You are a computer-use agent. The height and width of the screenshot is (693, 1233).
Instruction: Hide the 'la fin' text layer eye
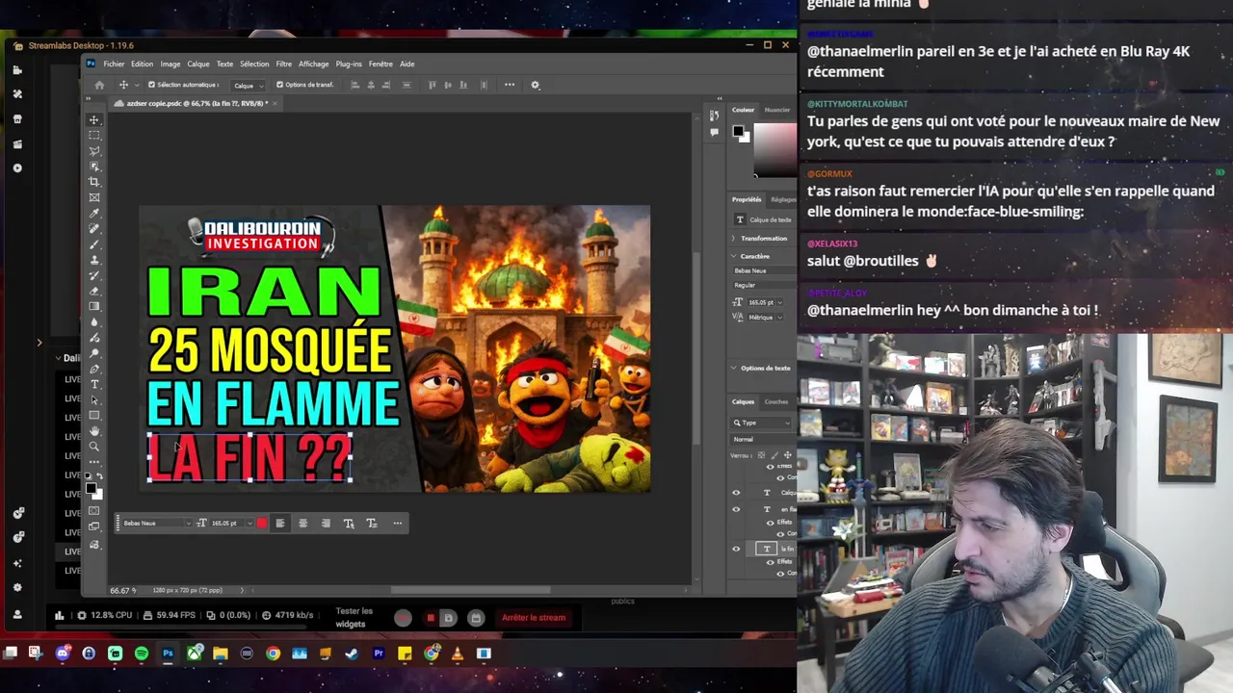point(737,549)
